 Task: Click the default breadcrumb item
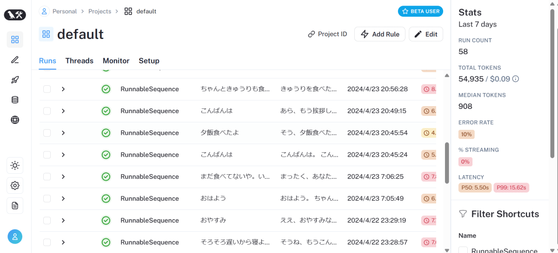pyautogui.click(x=146, y=11)
